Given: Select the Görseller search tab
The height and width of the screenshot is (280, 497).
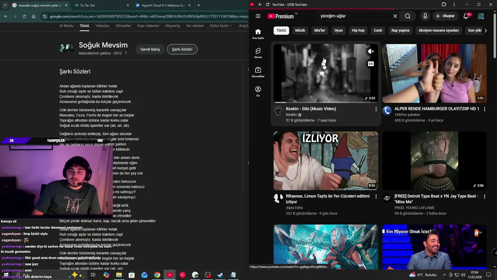Looking at the screenshot, I should click(x=123, y=26).
